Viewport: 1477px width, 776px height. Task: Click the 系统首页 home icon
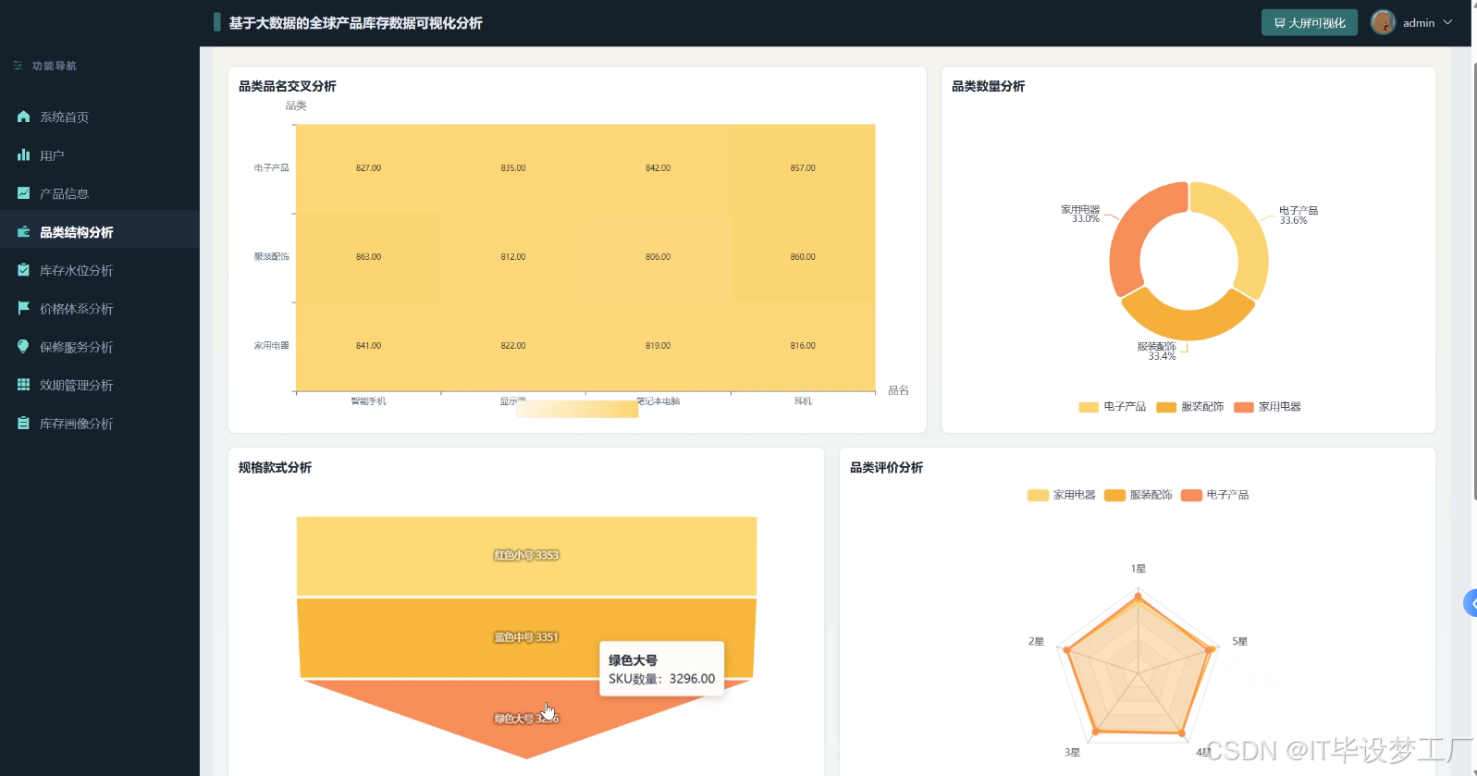point(24,117)
